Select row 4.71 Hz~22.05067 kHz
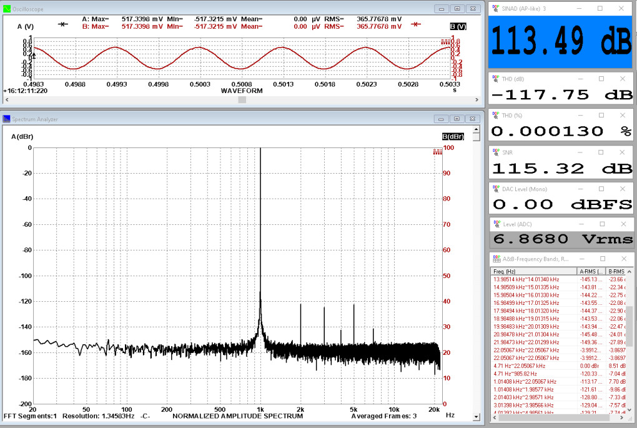637x428 pixels. click(558, 366)
